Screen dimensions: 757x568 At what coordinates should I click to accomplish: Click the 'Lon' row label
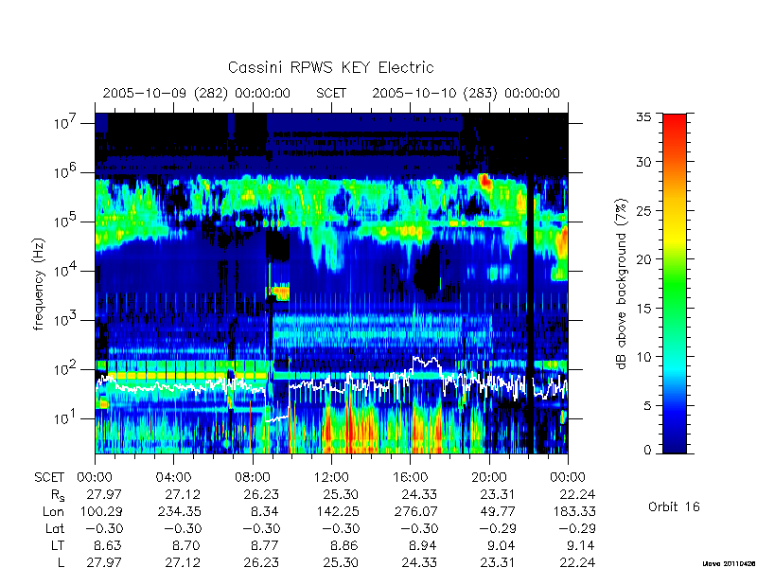[x=53, y=511]
